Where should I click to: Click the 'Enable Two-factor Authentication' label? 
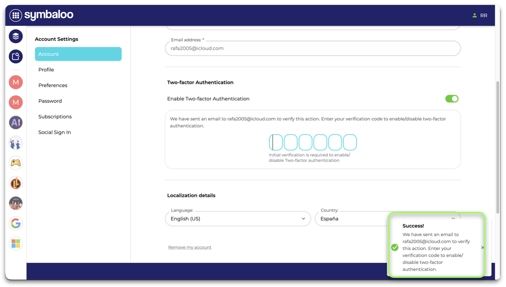click(208, 99)
